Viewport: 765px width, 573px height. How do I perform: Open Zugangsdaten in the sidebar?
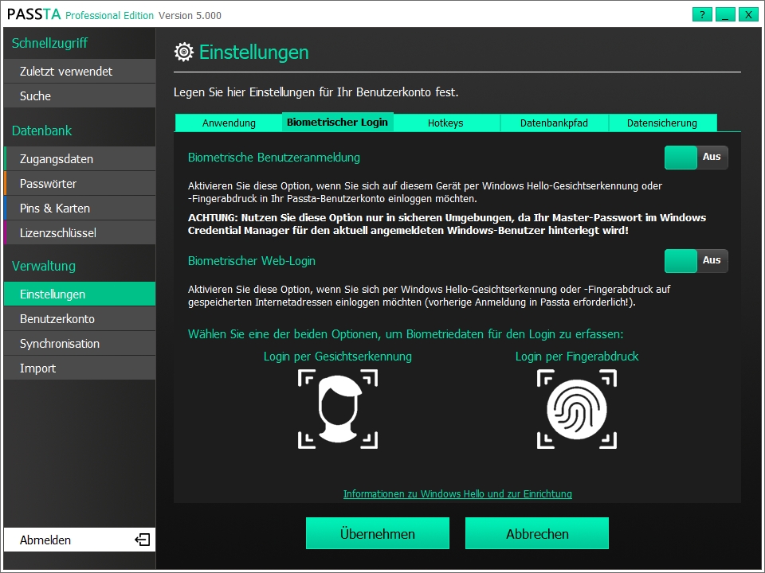pos(80,159)
